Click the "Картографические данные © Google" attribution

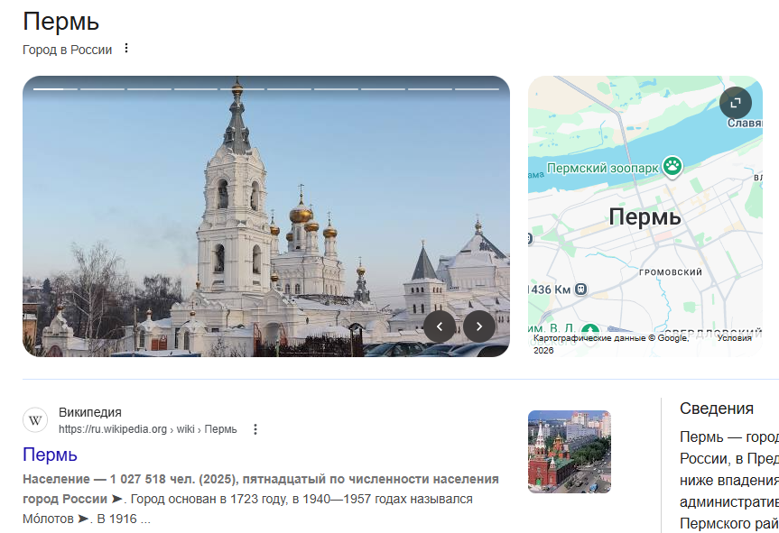(x=610, y=338)
